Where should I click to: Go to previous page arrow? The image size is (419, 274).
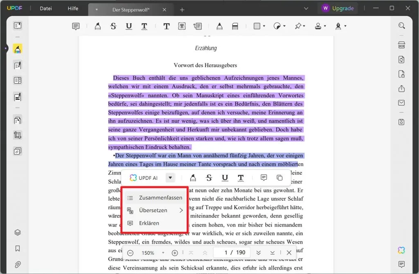pos(205,253)
